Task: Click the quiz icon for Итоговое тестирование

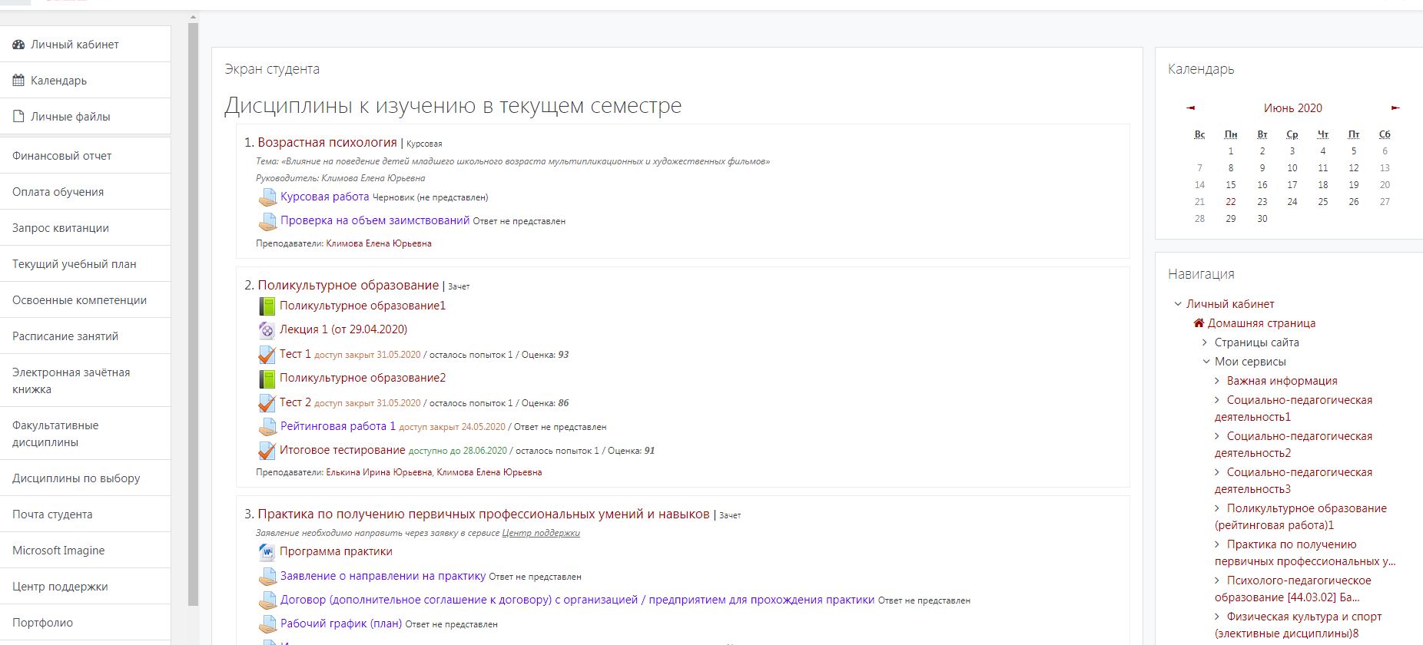Action: click(267, 451)
